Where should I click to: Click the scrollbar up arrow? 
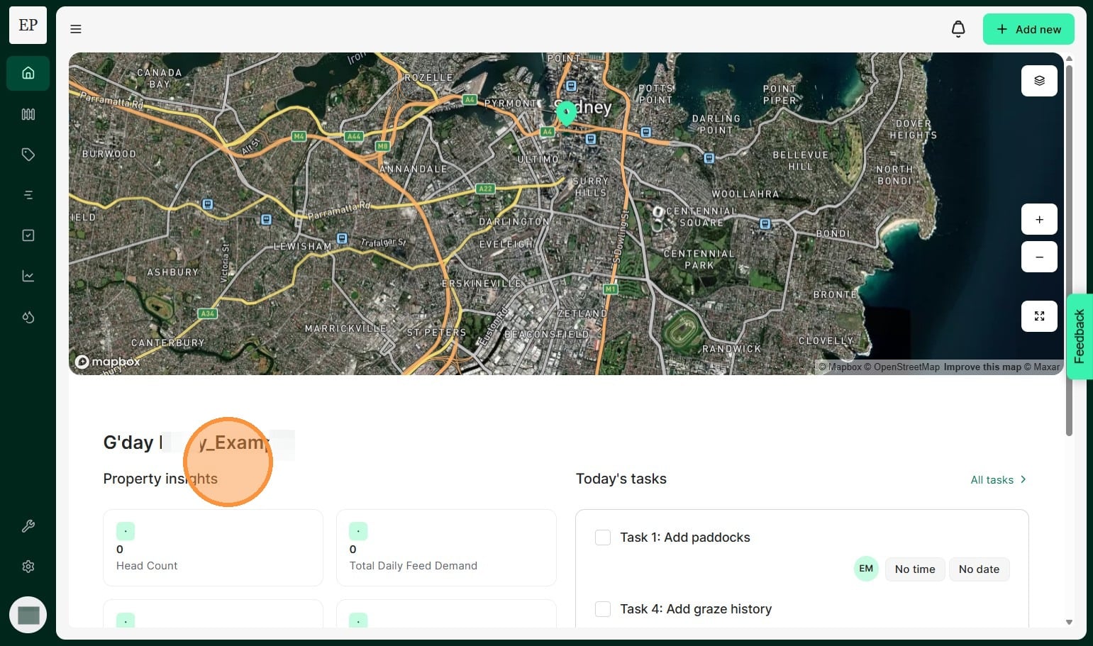(1069, 58)
